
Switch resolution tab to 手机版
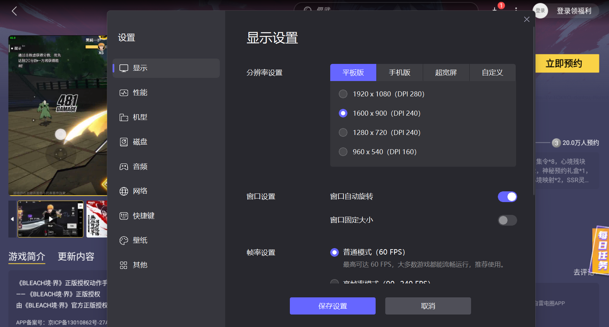pos(400,72)
